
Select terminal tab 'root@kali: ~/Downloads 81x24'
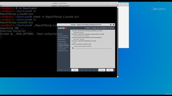point(60,6)
